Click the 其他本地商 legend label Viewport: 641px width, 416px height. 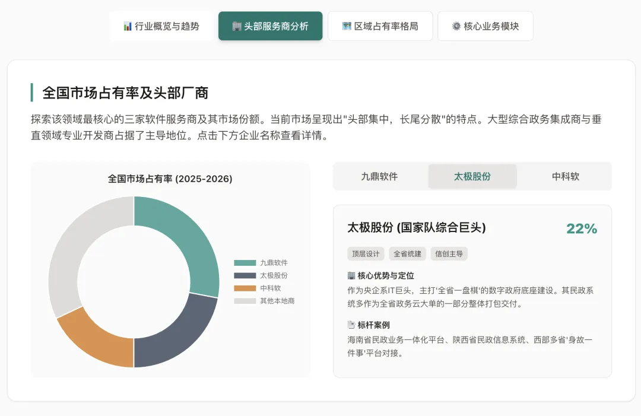[277, 301]
